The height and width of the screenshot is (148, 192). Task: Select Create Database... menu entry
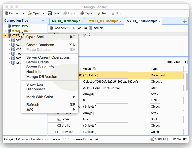tap(50, 45)
